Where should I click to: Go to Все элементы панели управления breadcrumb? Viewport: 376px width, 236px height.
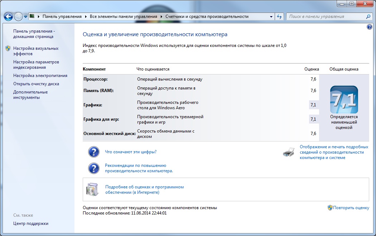[123, 16]
